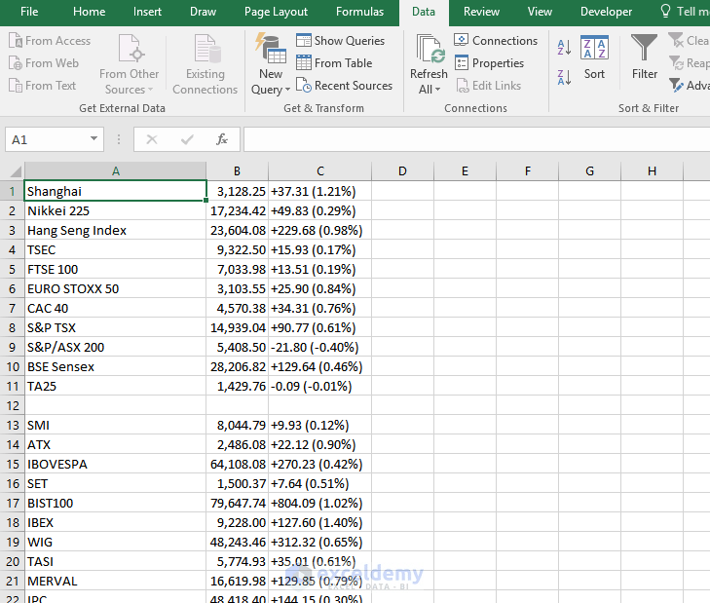Switch to the View tab
Screen dimensions: 710x603
(540, 12)
